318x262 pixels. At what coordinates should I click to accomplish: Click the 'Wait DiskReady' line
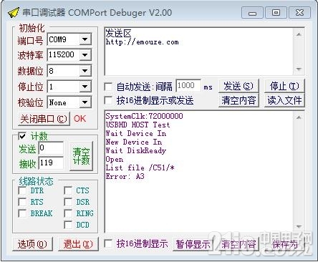pyautogui.click(x=136, y=150)
